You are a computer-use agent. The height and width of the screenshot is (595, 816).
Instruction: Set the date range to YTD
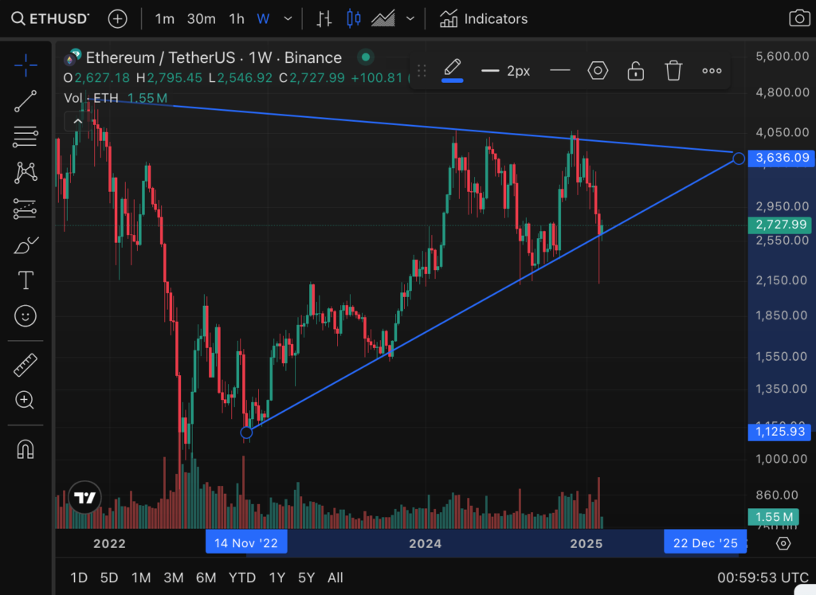point(242,577)
